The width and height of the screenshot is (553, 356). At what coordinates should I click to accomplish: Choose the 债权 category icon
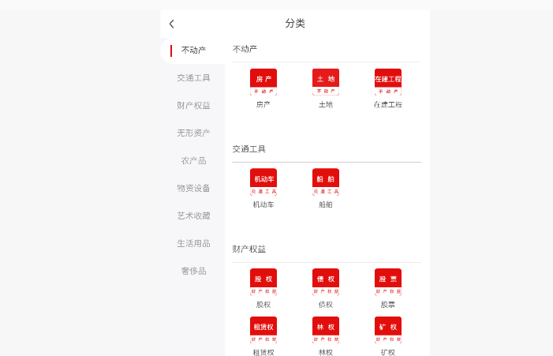pyautogui.click(x=326, y=283)
